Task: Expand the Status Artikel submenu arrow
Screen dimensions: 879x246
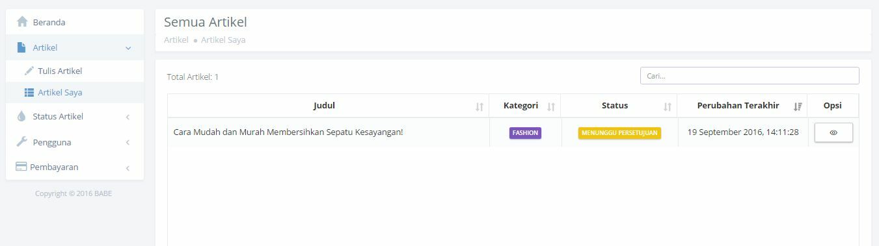Action: click(128, 117)
